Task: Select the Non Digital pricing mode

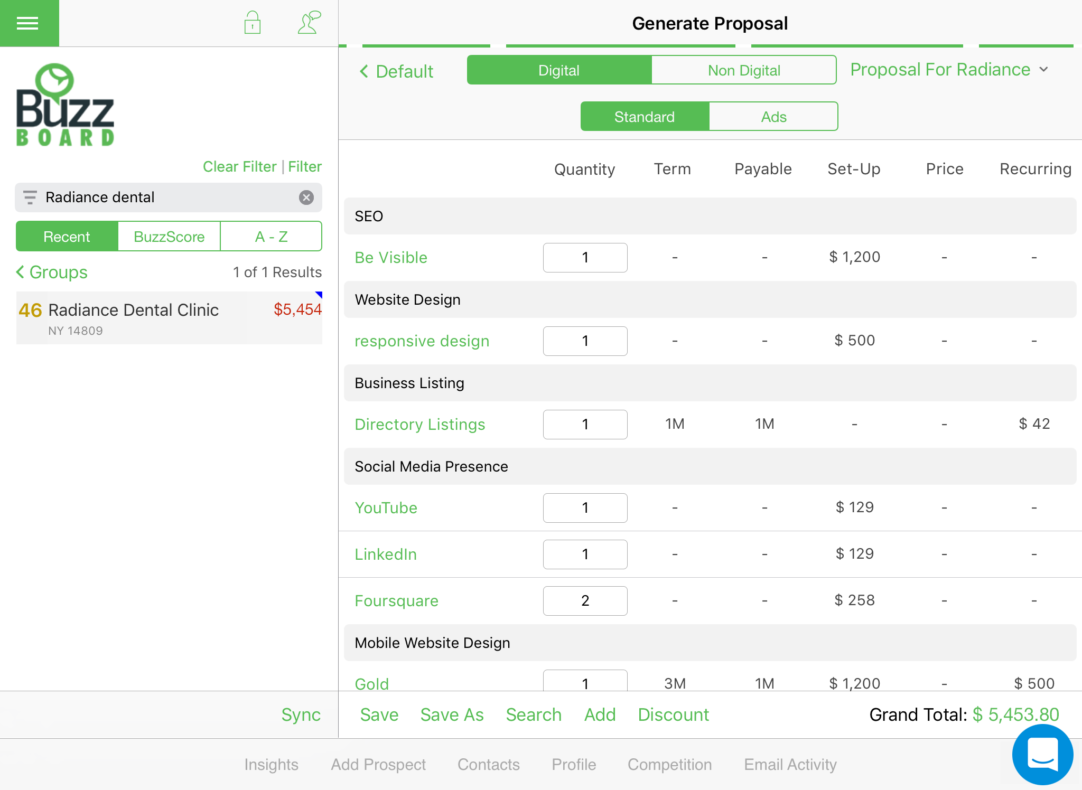Action: pos(743,70)
